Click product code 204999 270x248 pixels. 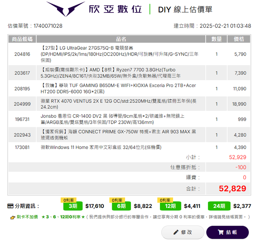pos(22,104)
